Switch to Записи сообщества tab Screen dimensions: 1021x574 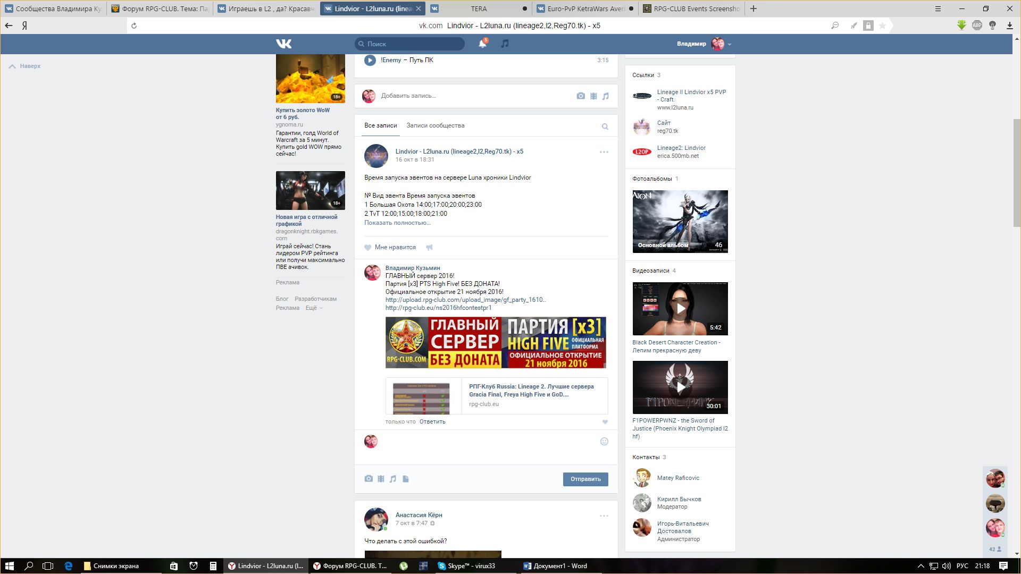[435, 125]
